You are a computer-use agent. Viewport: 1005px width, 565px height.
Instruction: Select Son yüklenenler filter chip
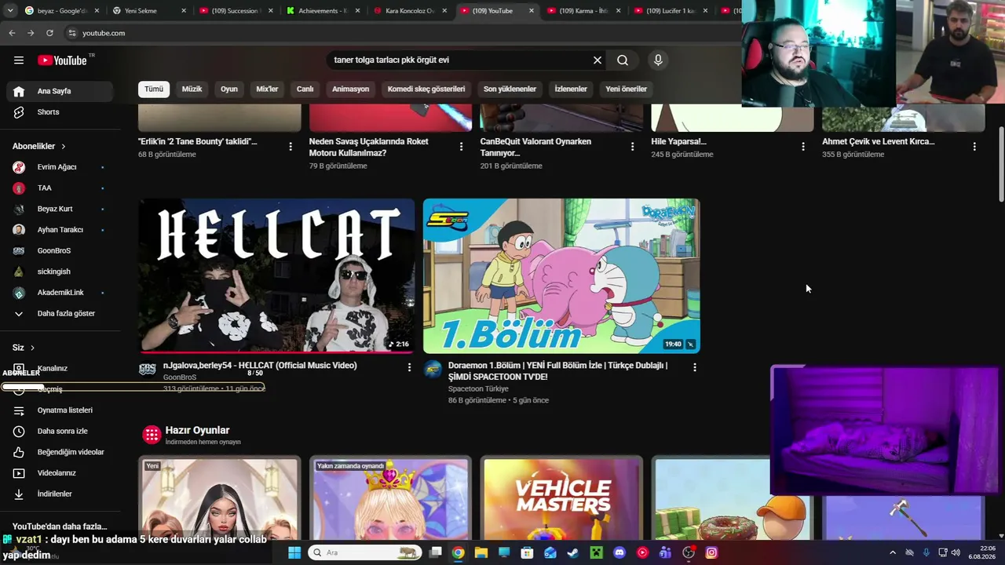(510, 89)
